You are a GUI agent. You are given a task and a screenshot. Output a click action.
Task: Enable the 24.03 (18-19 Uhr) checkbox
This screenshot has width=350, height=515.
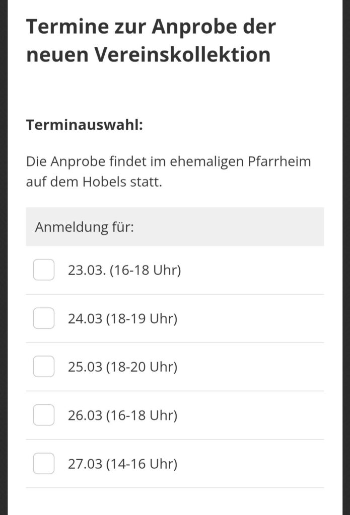coord(44,318)
